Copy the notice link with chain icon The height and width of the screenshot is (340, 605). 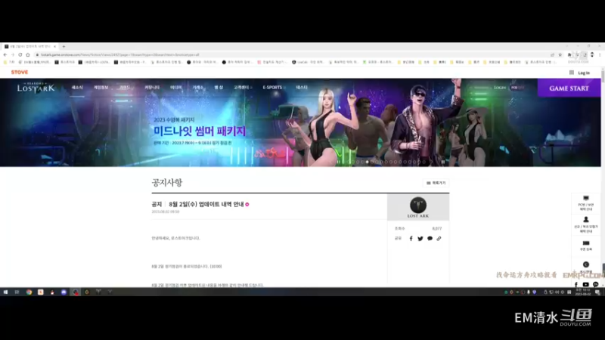(439, 239)
